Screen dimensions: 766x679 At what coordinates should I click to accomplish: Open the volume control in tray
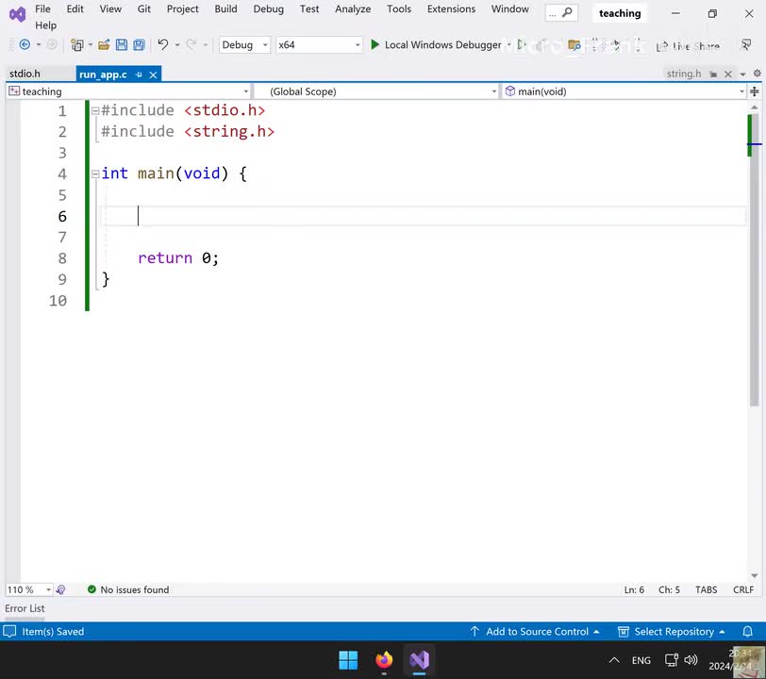click(691, 660)
